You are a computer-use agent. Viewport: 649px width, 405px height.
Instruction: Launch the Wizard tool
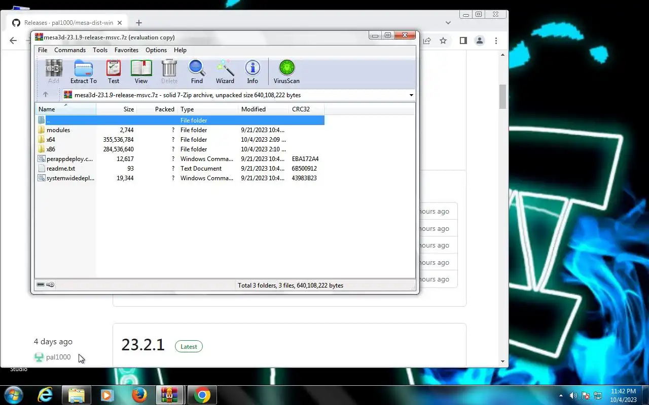[225, 71]
